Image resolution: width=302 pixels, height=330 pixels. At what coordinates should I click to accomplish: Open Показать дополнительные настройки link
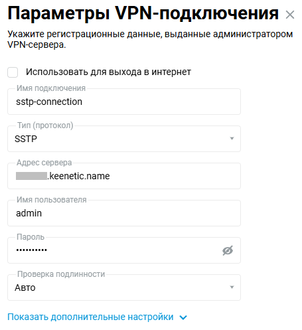pyautogui.click(x=90, y=317)
